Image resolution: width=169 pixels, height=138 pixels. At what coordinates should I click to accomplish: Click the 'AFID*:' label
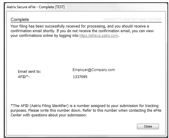click(x=24, y=77)
